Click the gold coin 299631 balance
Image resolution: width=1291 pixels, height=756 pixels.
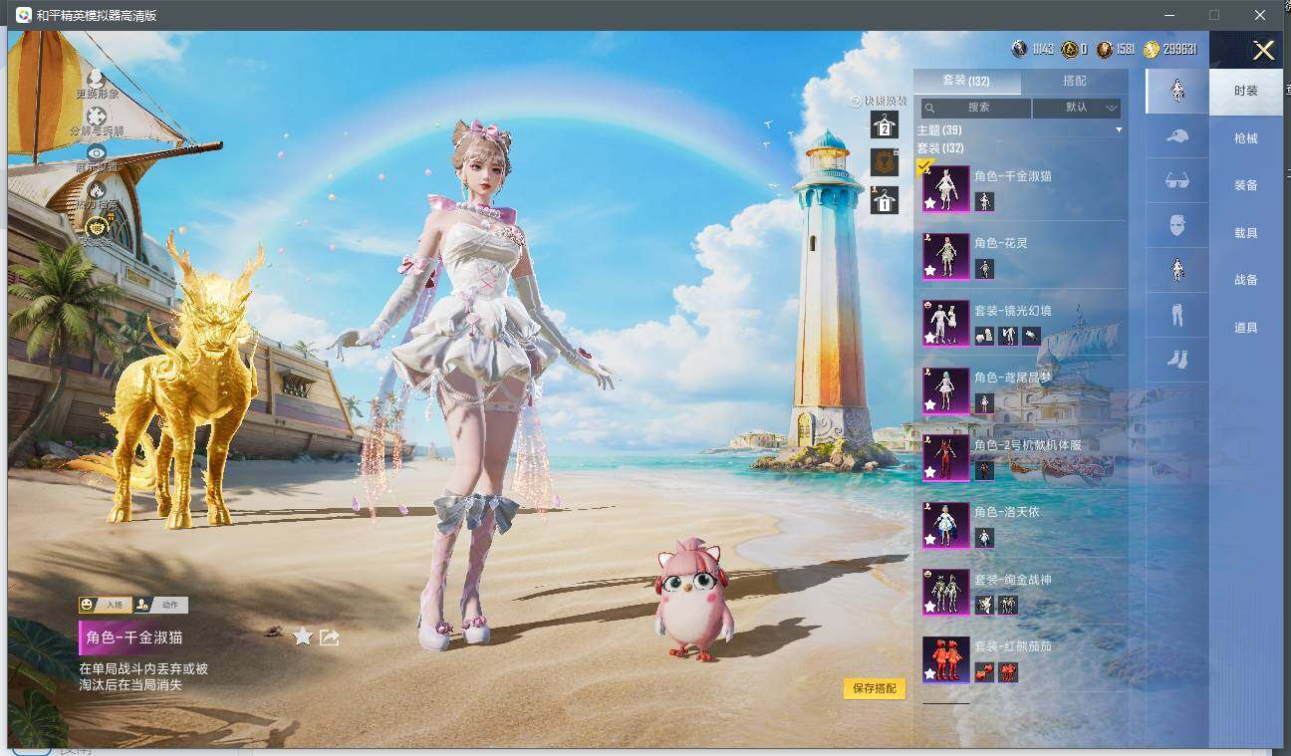pyautogui.click(x=1169, y=49)
